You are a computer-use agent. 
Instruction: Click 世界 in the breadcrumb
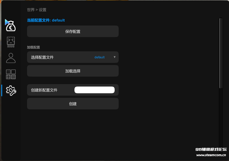click(x=31, y=10)
